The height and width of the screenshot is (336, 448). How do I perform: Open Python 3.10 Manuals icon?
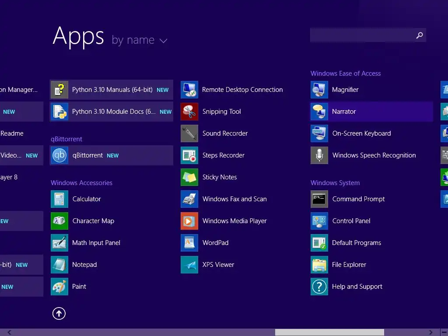click(59, 90)
